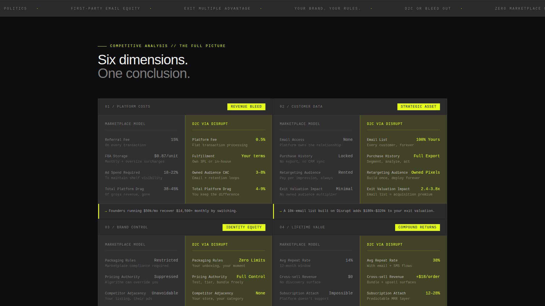Image resolution: width=545 pixels, height=306 pixels.
Task: Click Owned Audience CAC 3–8% value
Action: click(260, 173)
